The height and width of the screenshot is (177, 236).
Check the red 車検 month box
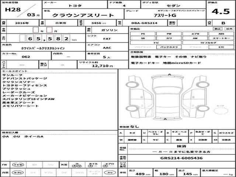[49, 30]
